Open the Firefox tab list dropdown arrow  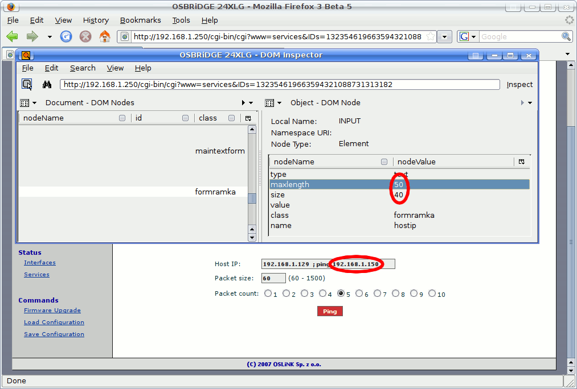[x=567, y=54]
